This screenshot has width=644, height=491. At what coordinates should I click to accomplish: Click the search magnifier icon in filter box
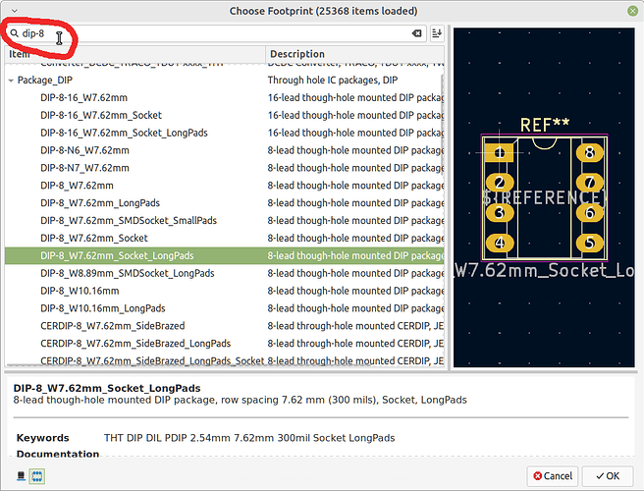[15, 33]
